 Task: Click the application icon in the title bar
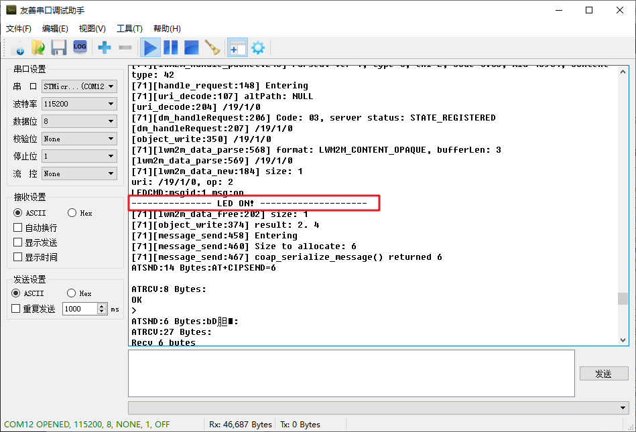[11, 10]
